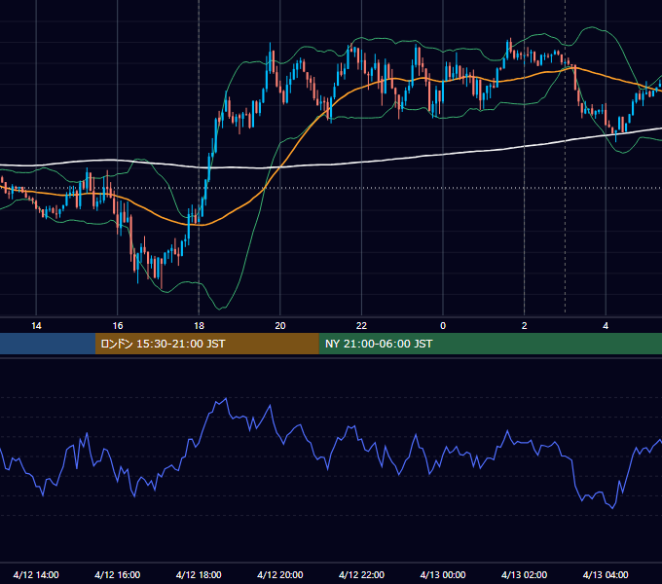Click the '4/13 04:00' date label
Image resolution: width=662 pixels, height=584 pixels.
pyautogui.click(x=606, y=574)
